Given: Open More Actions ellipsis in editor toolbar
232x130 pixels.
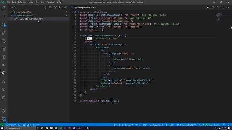Looking at the screenshot, I should click(x=228, y=7).
